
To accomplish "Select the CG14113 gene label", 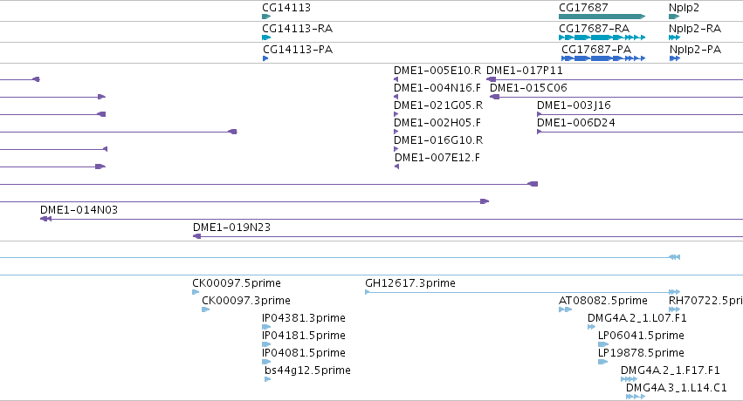I will 286,8.
